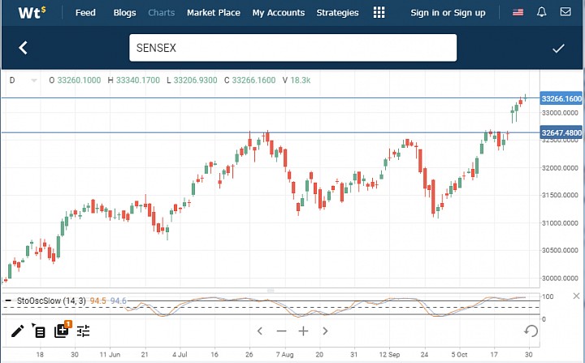Collapse StoOscSlow indicator with minus
Image resolution: width=585 pixels, height=363 pixels.
click(x=8, y=300)
